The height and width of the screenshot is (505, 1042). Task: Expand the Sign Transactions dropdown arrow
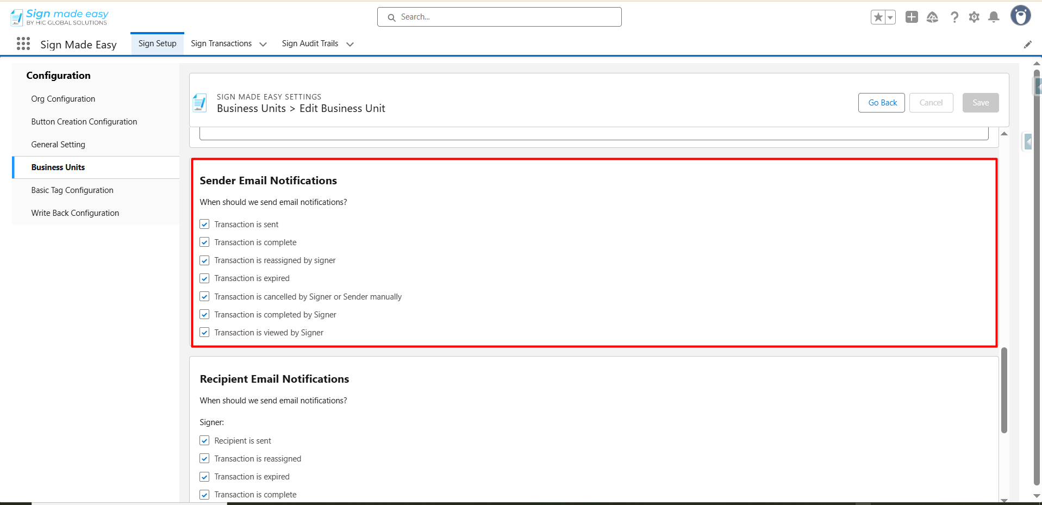263,44
